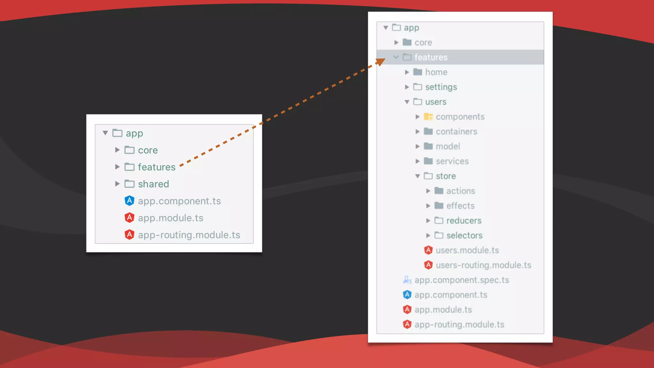Click the test flask icon next to app.component.spec.ts
The image size is (654, 368).
point(407,280)
